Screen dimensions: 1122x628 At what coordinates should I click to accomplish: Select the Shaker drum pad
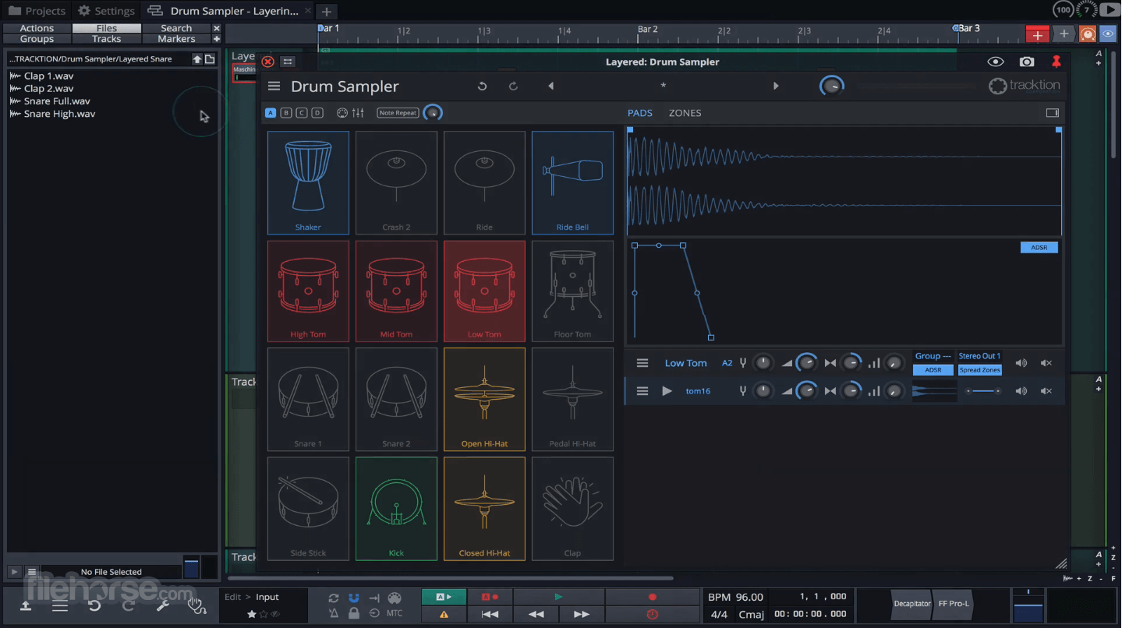click(x=308, y=183)
